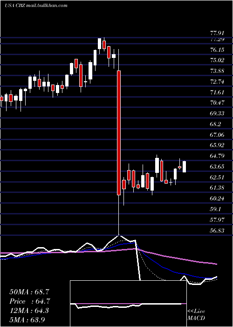Click the '50MA : 68.7' readout
This screenshot has height=327, width=233.
(29, 292)
